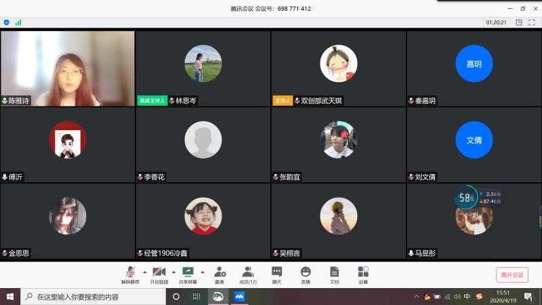Viewport: 542px width, 305px height.
Task: Click the Windows taskbar search box
Action: tap(95, 297)
